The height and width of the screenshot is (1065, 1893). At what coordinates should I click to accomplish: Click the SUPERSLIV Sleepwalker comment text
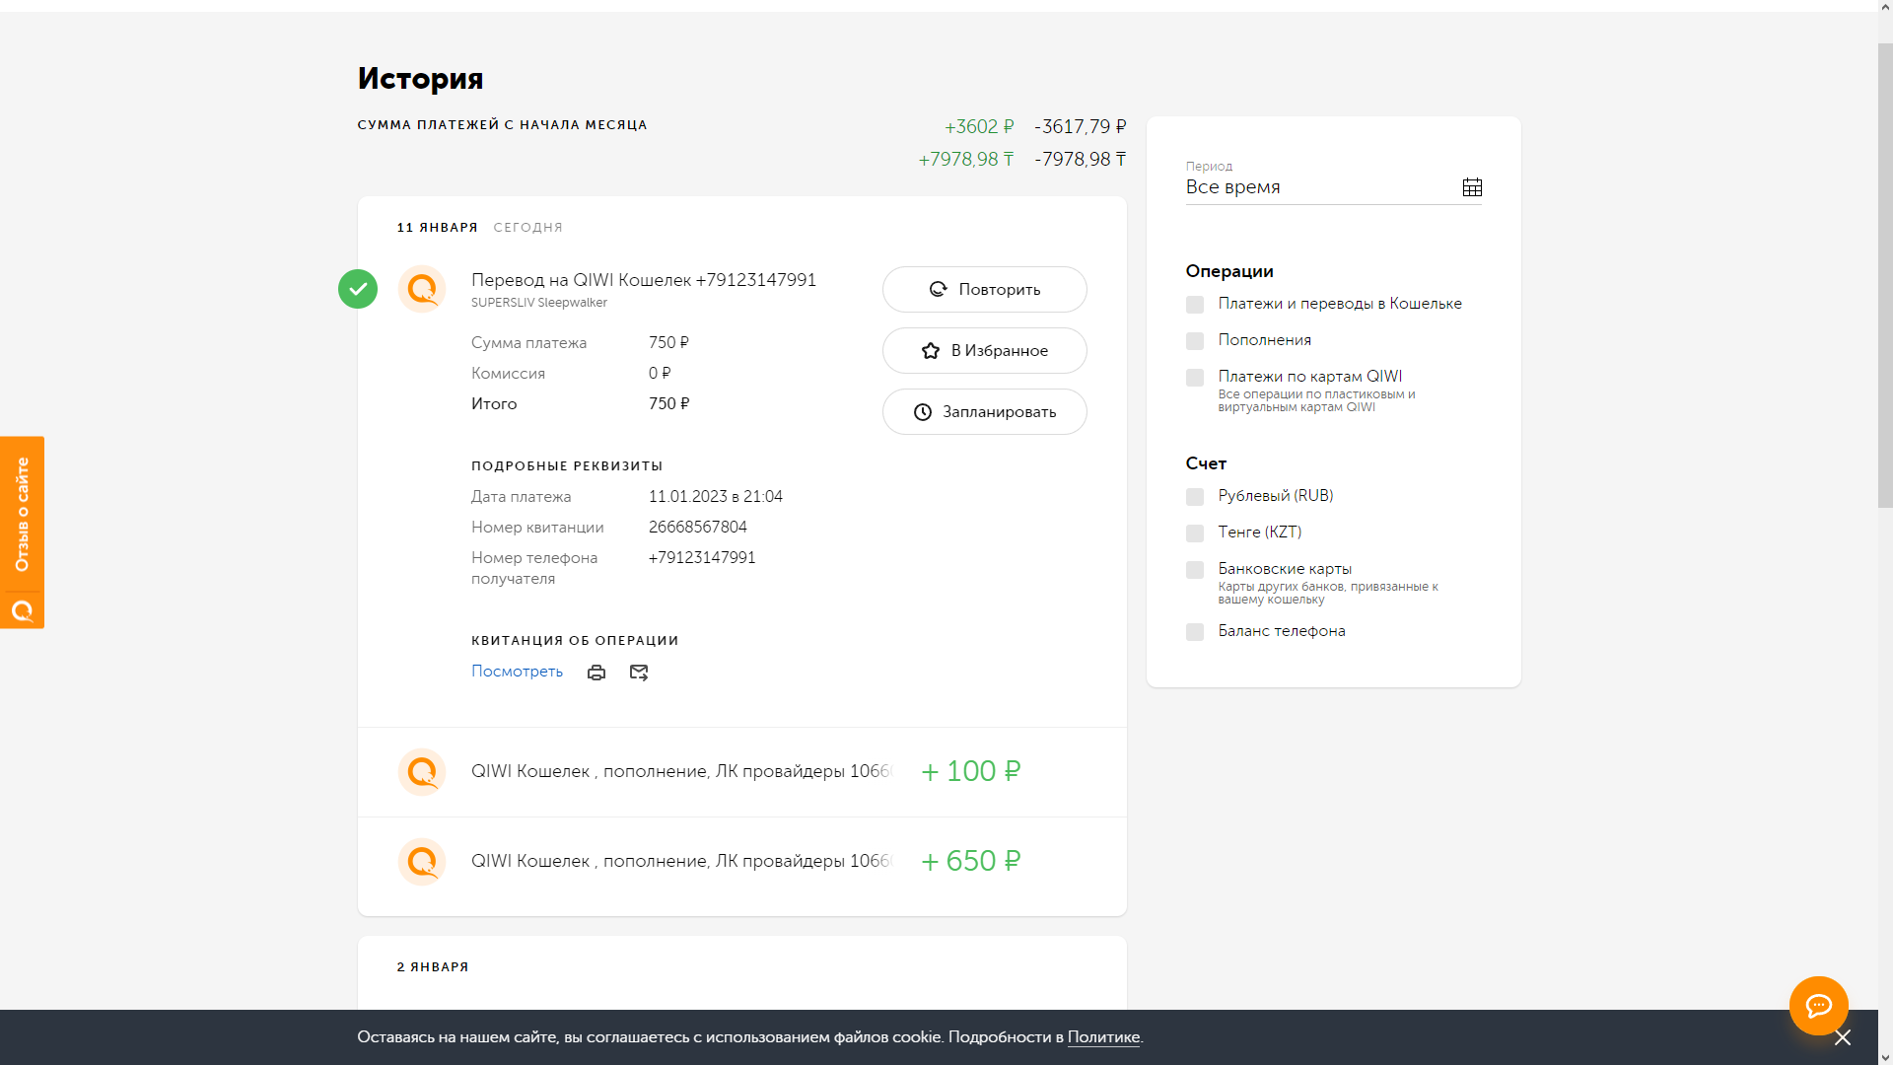point(539,303)
